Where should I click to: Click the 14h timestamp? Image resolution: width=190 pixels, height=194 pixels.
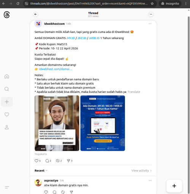click(x=68, y=24)
